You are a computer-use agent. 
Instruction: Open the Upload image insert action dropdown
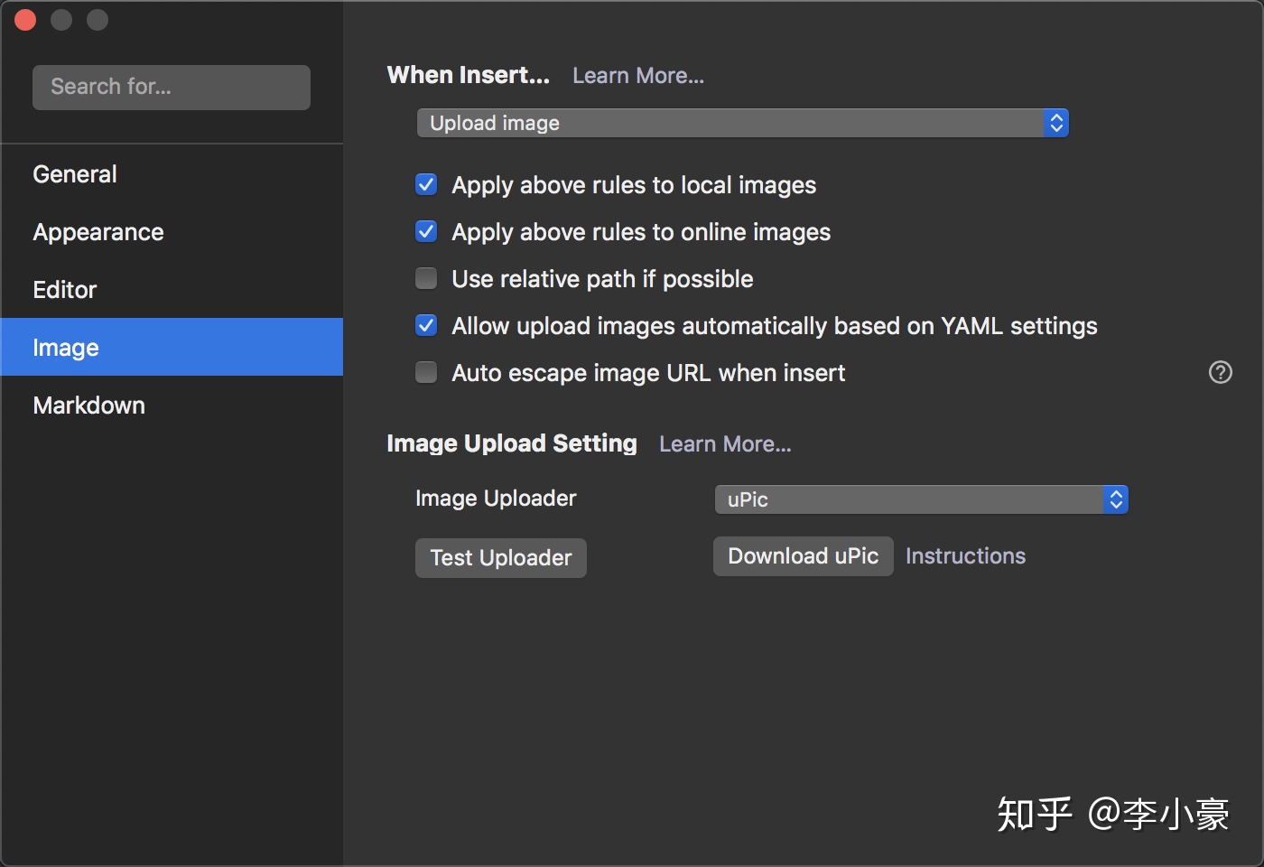click(742, 123)
